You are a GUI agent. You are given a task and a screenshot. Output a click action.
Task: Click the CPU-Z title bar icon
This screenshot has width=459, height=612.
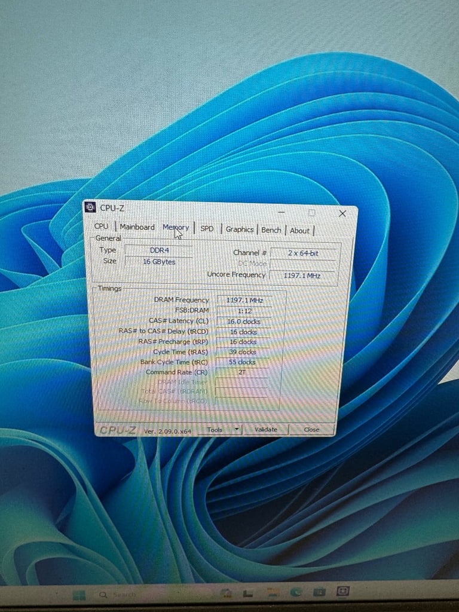coord(90,207)
